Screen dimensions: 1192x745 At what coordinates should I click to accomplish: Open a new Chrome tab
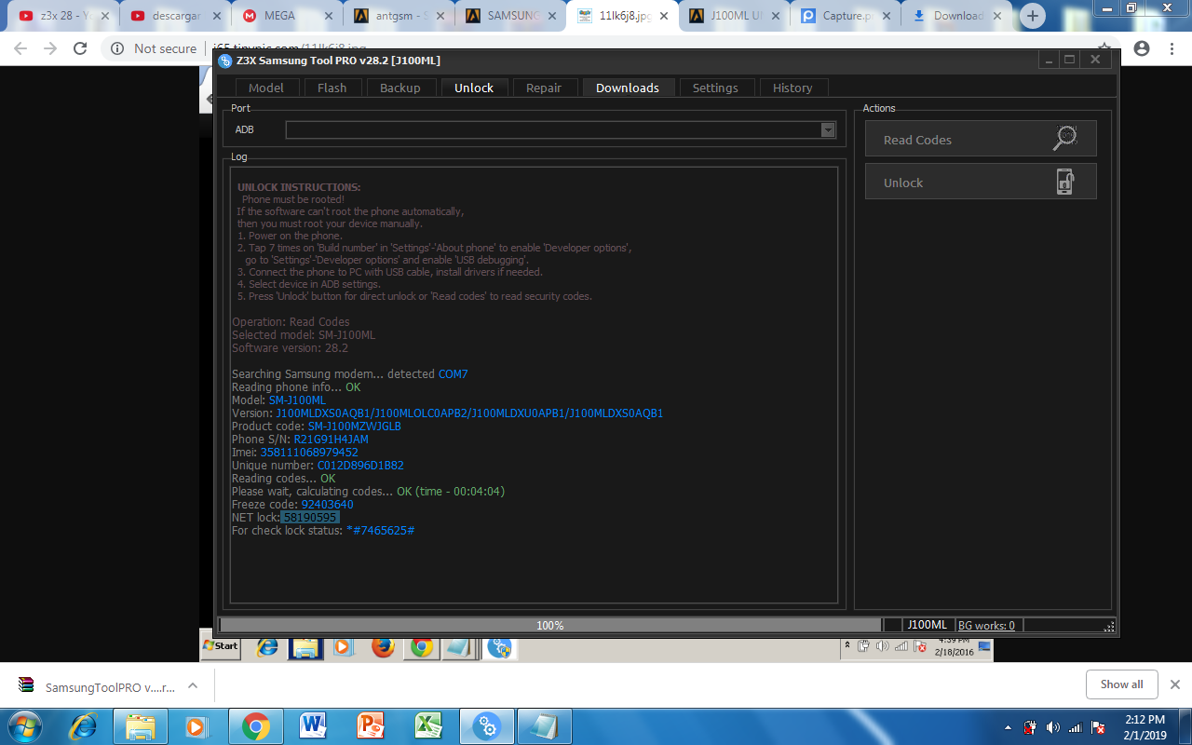pos(1033,16)
